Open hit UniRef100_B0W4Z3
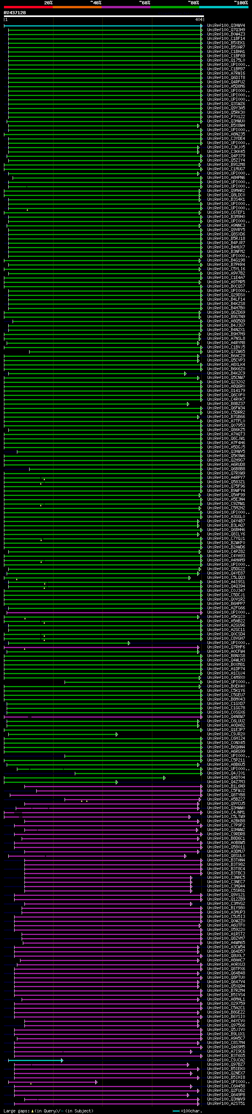 pyautogui.click(x=226, y=34)
